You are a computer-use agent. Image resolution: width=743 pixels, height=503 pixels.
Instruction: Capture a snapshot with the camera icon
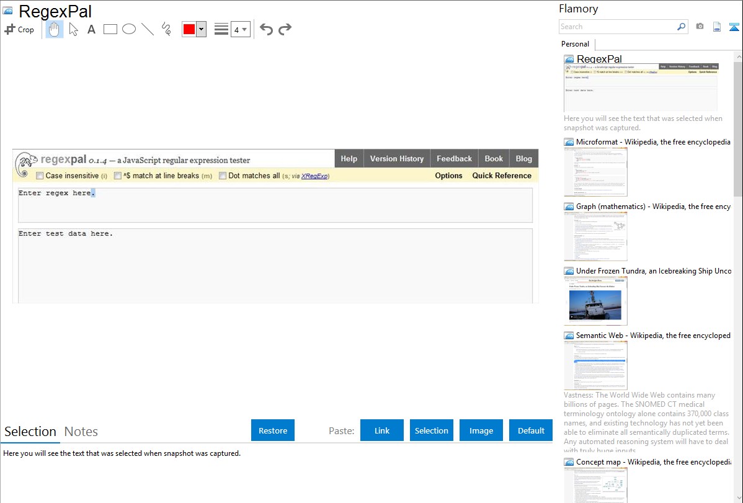(x=700, y=27)
